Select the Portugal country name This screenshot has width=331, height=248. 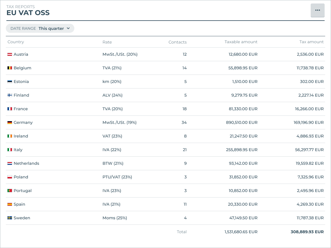[23, 191]
